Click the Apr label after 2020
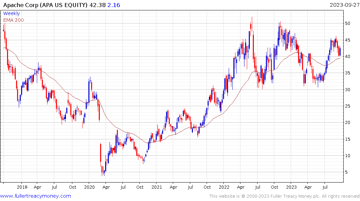360x201 pixels. (106, 187)
